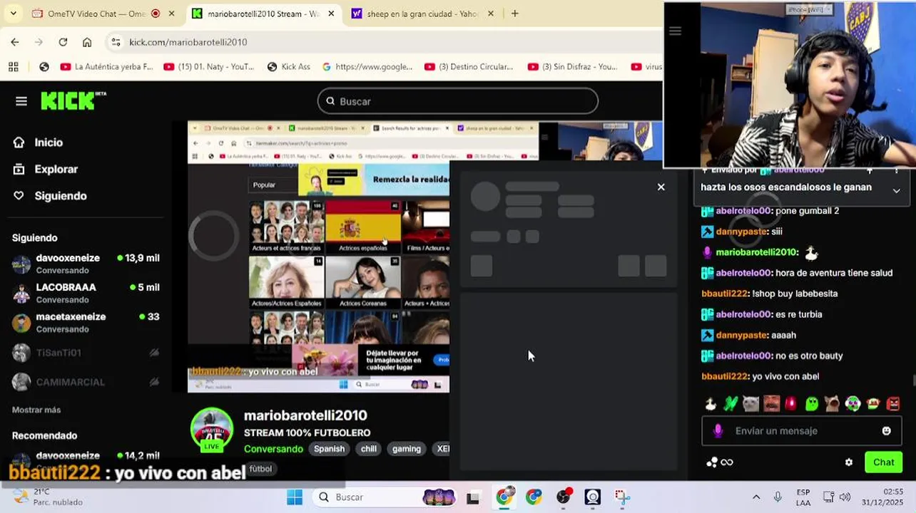916x513 pixels.
Task: Click abelrotelo00 username on 'pone gumball 2' message
Action: click(743, 211)
